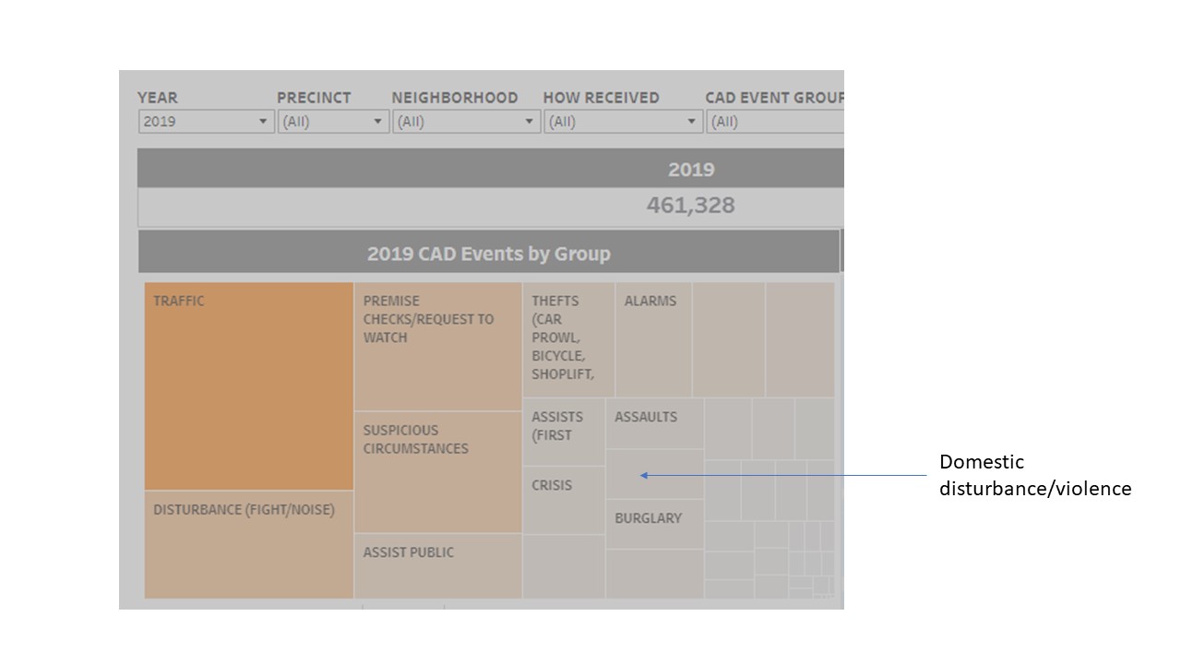Select the BURGLARY treemap tile

pyautogui.click(x=654, y=524)
